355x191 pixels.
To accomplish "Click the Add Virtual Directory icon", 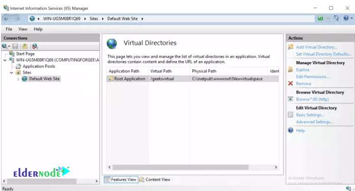I will tap(290, 47).
